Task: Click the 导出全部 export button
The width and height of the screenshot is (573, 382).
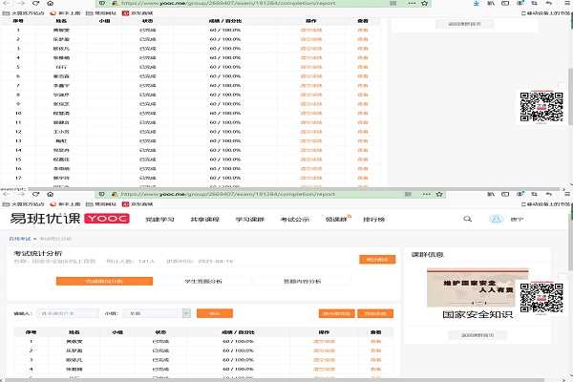Action: (375, 312)
